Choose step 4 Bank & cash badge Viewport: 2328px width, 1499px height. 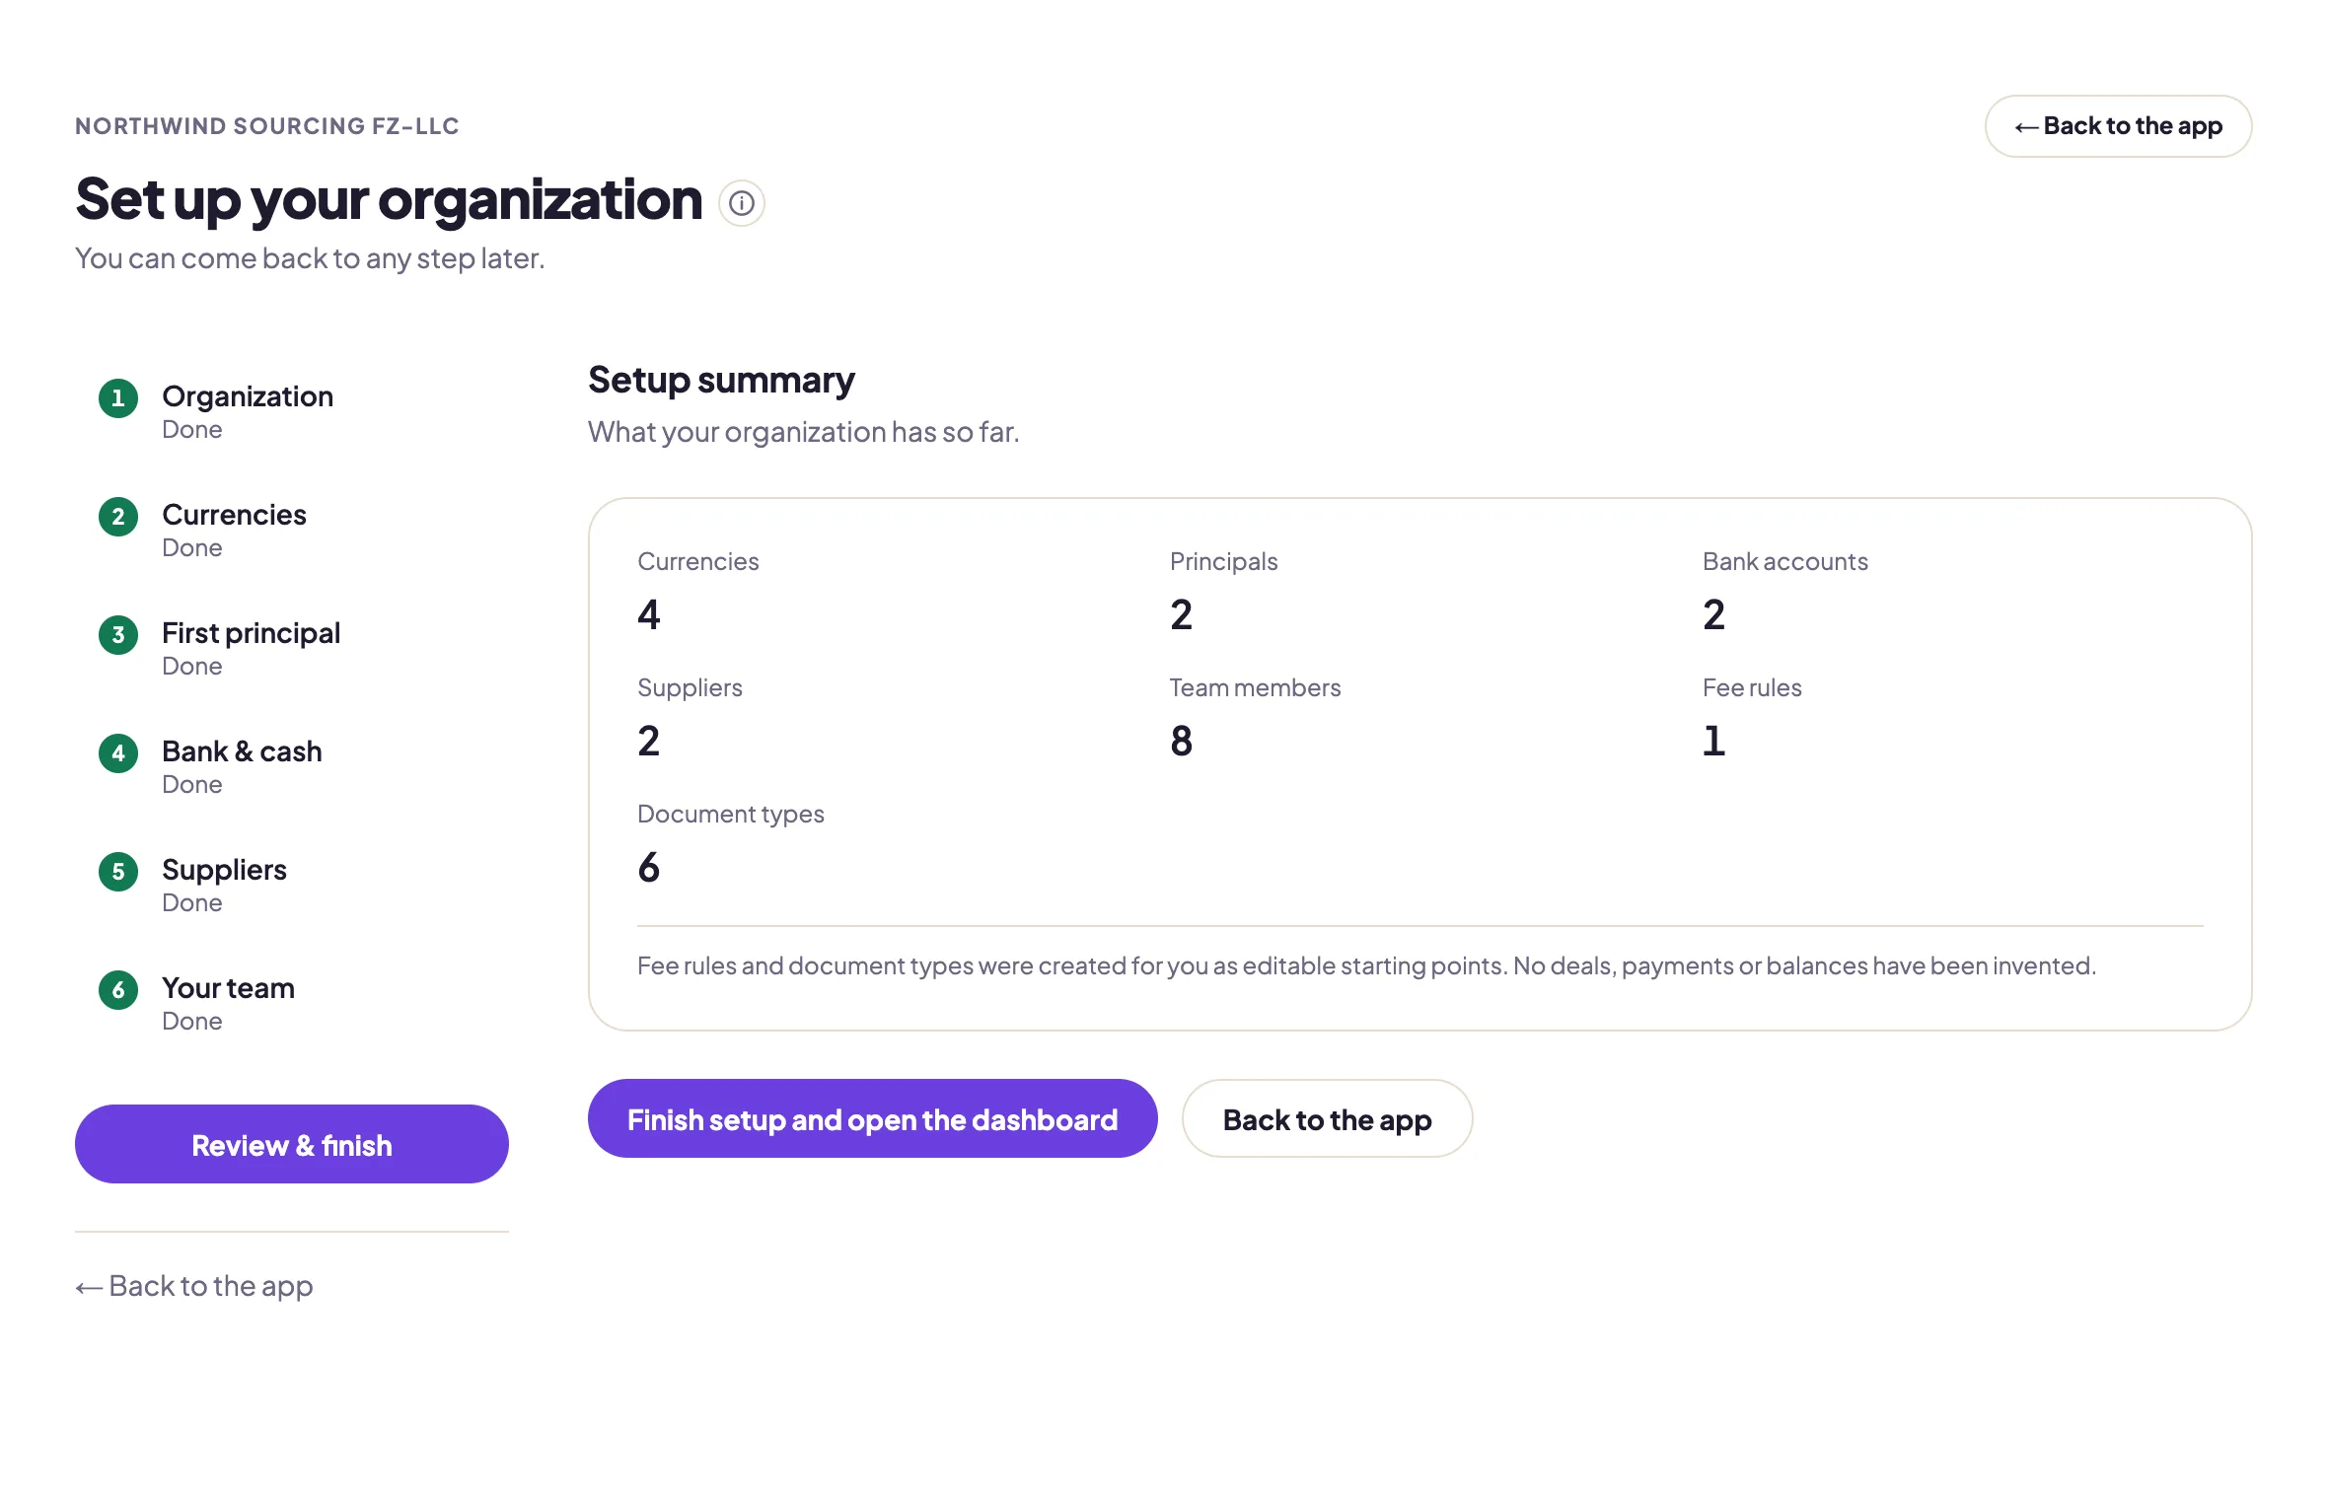point(118,753)
